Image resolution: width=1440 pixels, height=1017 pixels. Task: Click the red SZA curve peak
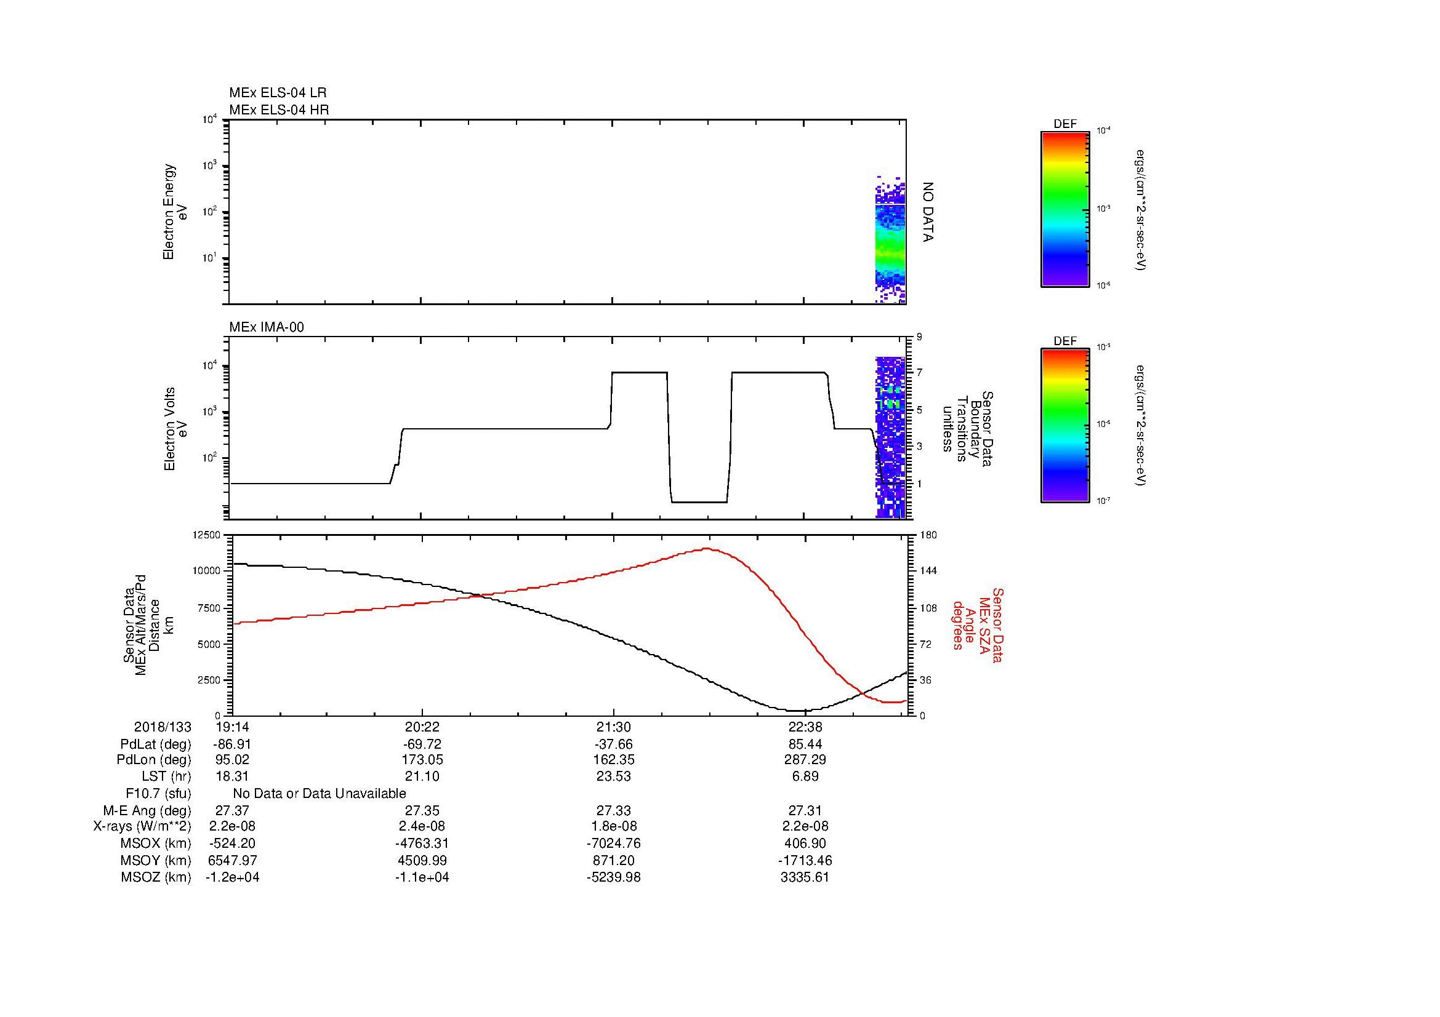coord(707,549)
